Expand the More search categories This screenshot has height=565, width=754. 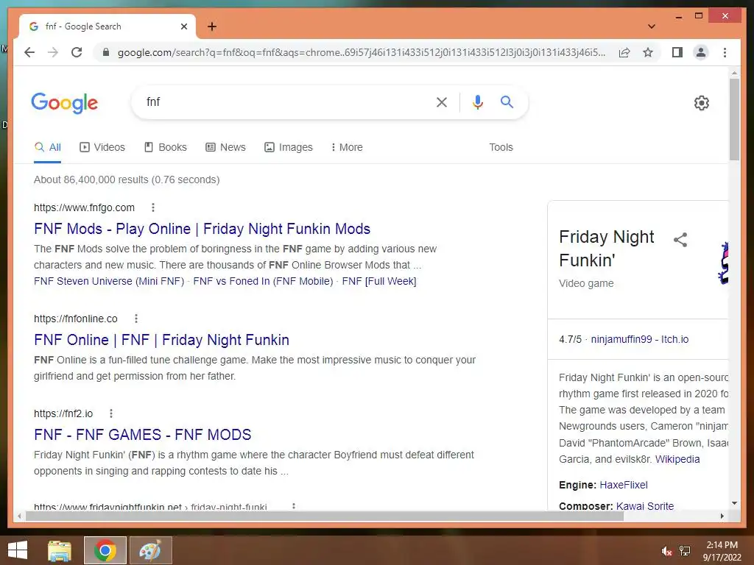click(347, 147)
